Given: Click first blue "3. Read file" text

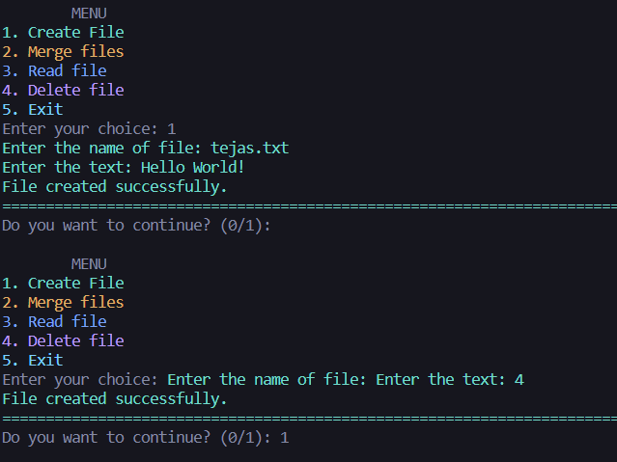Looking at the screenshot, I should (x=54, y=71).
